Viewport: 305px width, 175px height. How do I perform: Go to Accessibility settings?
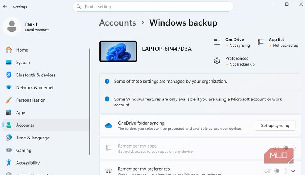click(28, 163)
